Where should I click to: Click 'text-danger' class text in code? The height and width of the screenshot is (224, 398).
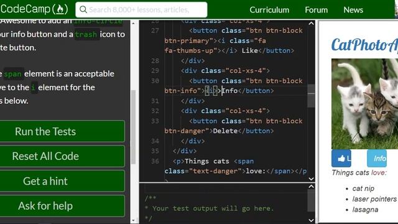tap(215, 171)
